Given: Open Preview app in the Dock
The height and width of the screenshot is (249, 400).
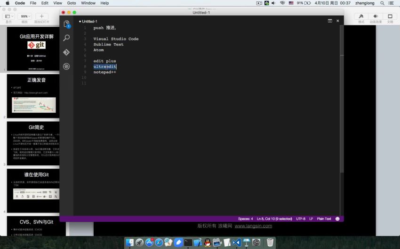Looking at the screenshot, I should point(168,242).
